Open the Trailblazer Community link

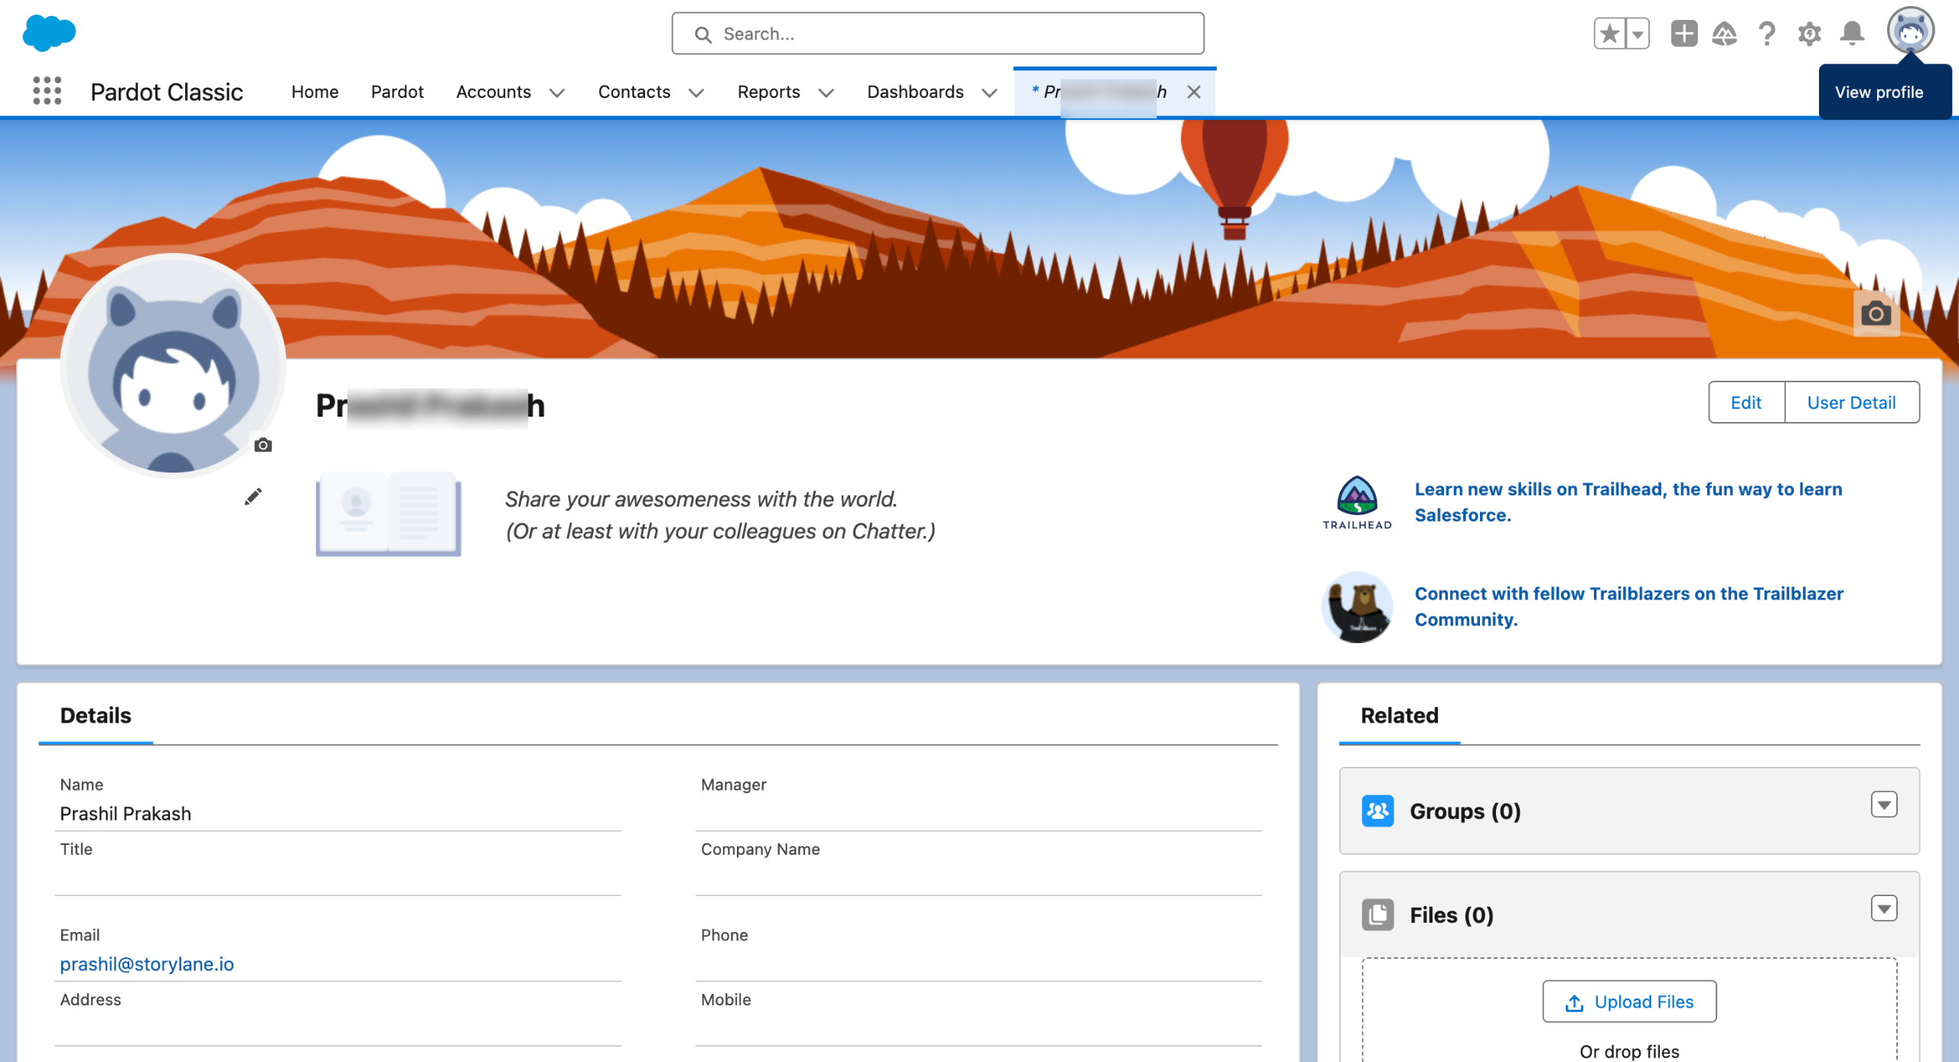tap(1629, 607)
